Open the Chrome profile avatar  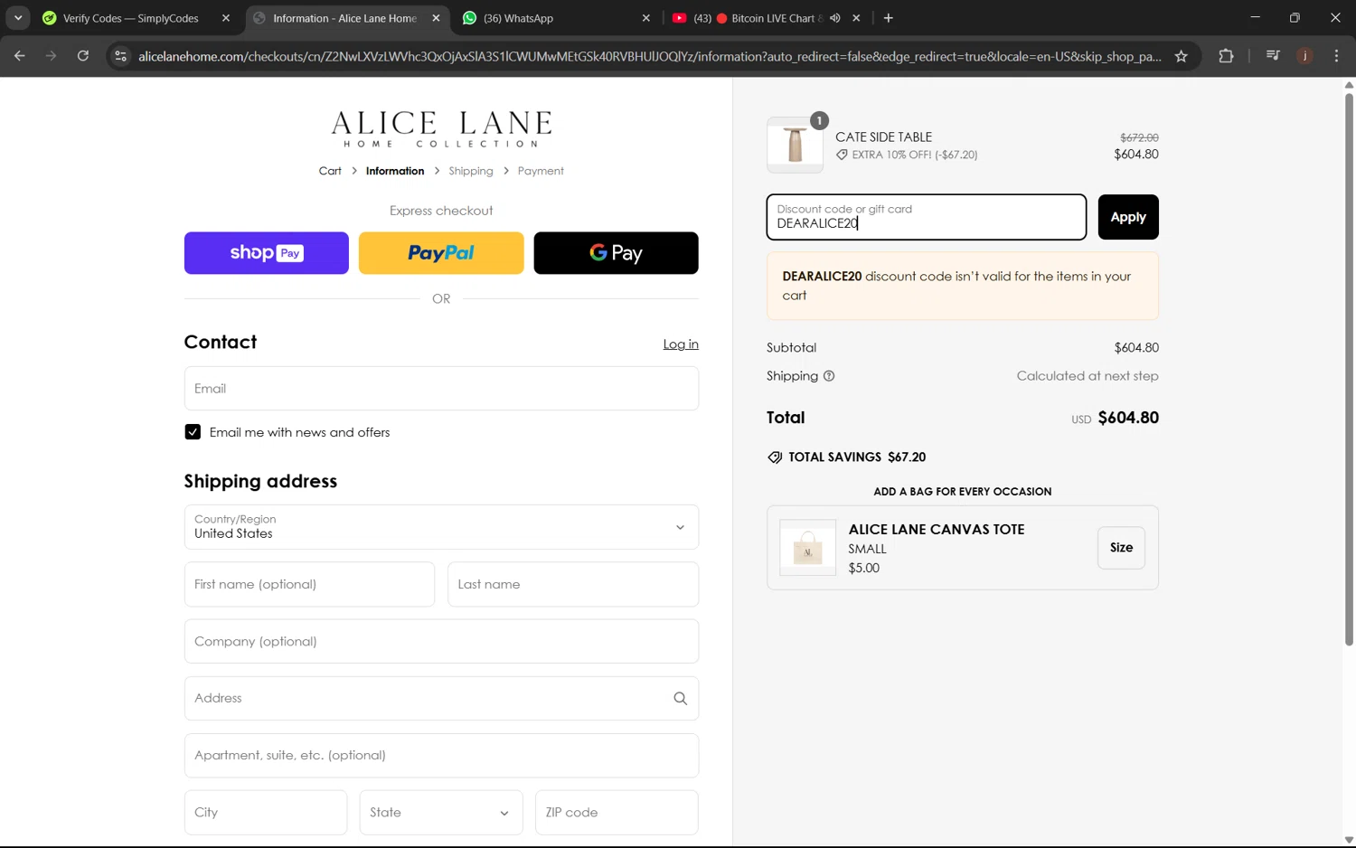[x=1304, y=56]
